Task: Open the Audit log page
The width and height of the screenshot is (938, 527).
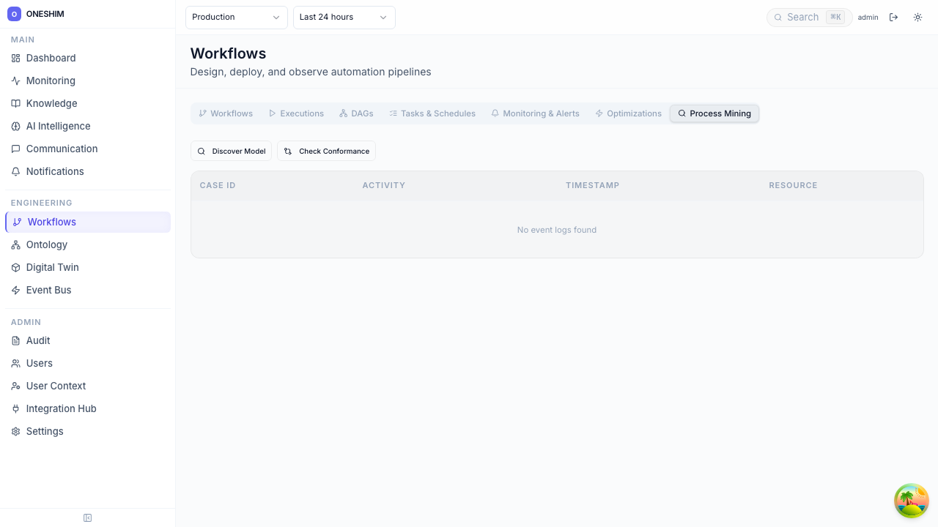Action: (37, 340)
